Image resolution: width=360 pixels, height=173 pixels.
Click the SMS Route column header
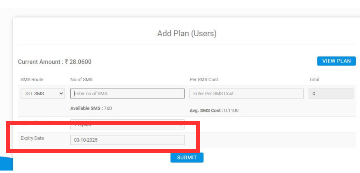click(x=32, y=79)
